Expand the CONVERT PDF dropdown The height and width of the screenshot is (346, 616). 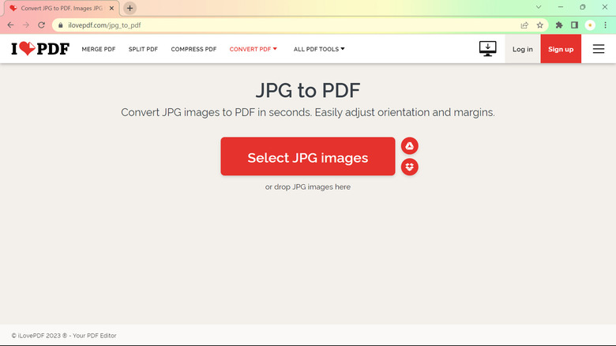(254, 49)
